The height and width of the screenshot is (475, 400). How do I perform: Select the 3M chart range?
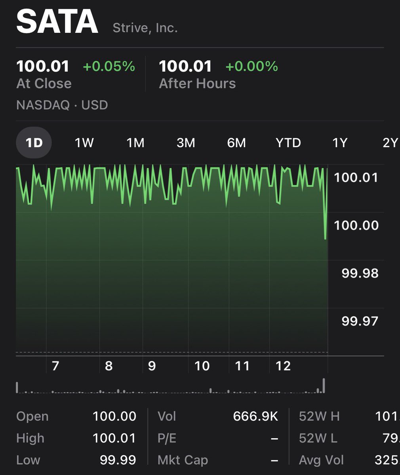click(186, 142)
